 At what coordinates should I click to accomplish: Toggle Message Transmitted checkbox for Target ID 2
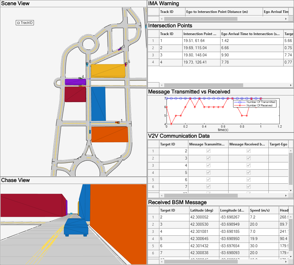click(208, 151)
